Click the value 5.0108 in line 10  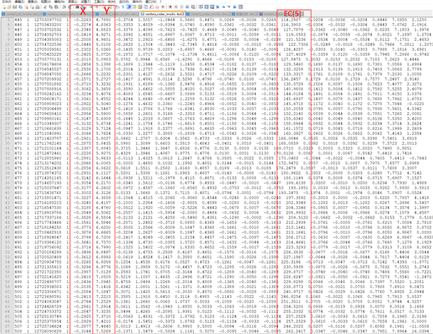point(104,45)
